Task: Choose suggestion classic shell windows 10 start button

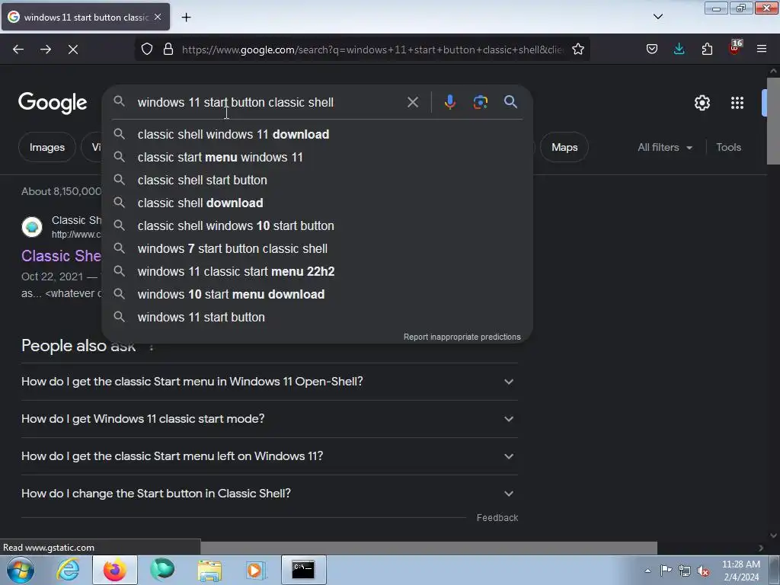Action: click(318, 225)
